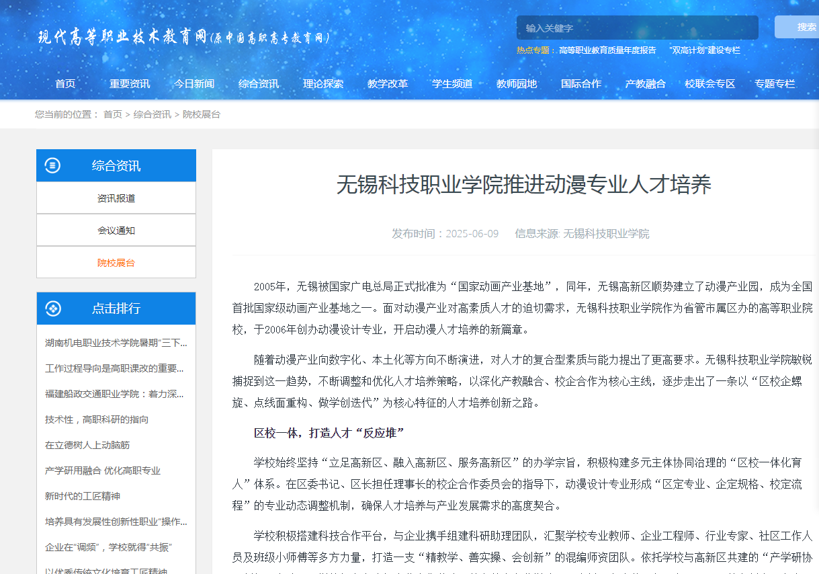Select the highlighted 院校展台 sidebar item
This screenshot has height=574, width=819.
116,263
